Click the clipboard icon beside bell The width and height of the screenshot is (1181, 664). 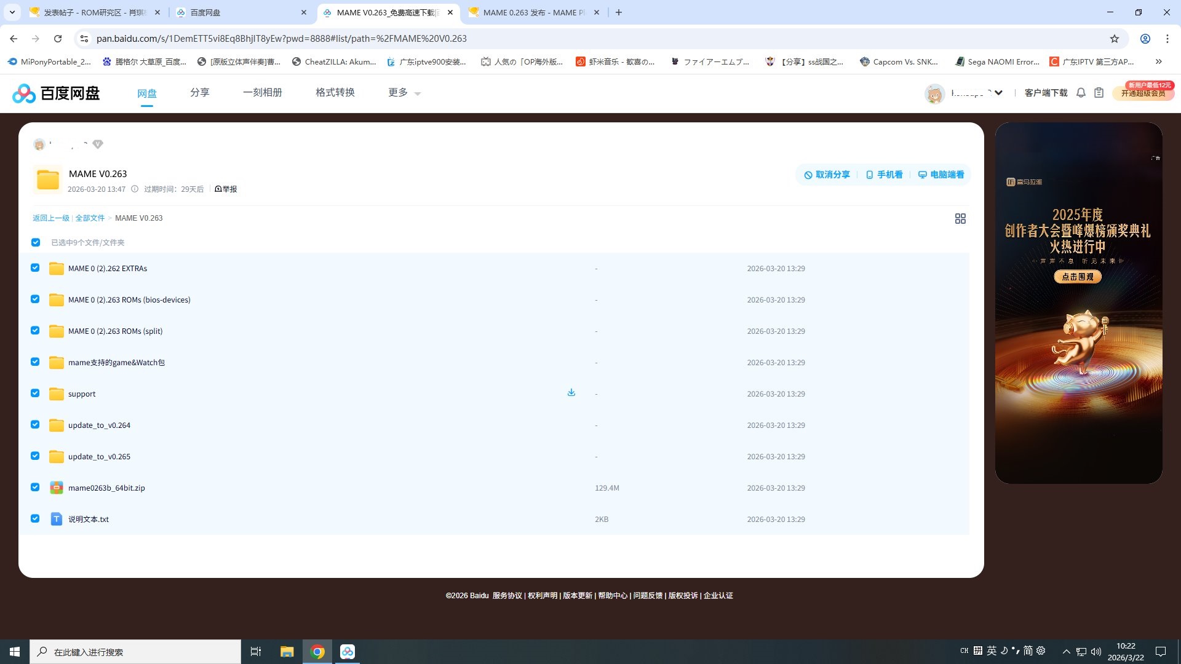click(x=1099, y=93)
